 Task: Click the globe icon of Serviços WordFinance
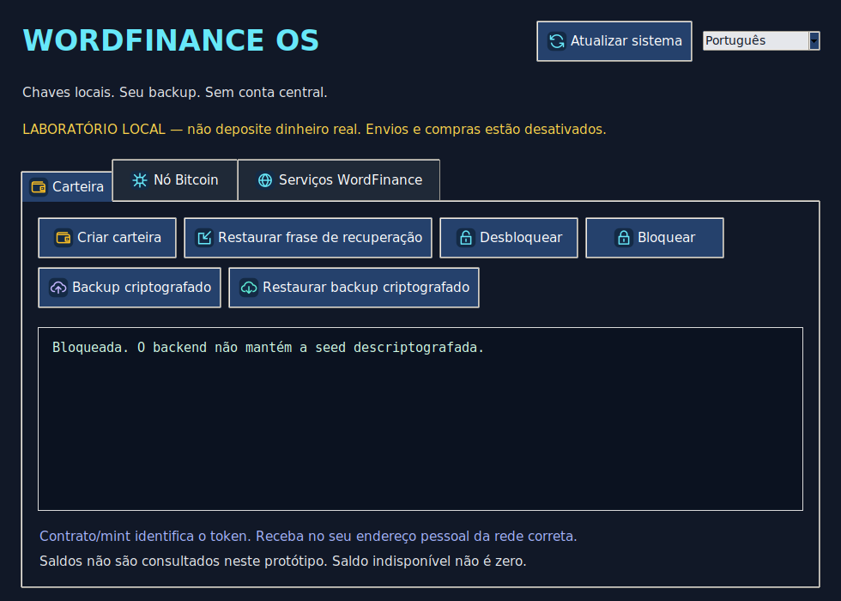click(265, 179)
